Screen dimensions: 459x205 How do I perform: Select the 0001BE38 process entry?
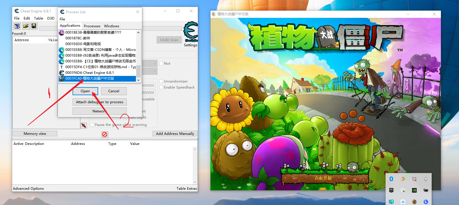97,32
